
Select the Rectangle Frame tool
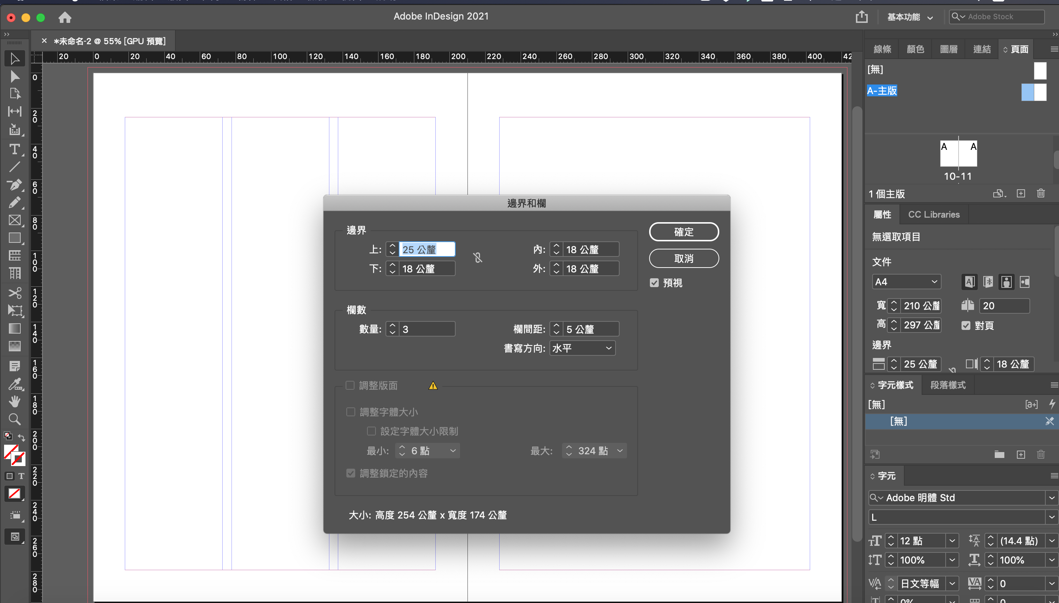tap(14, 220)
